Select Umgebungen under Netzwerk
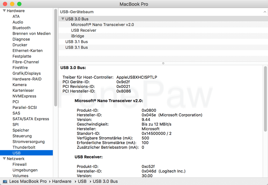268x185 pixels. point(25,170)
